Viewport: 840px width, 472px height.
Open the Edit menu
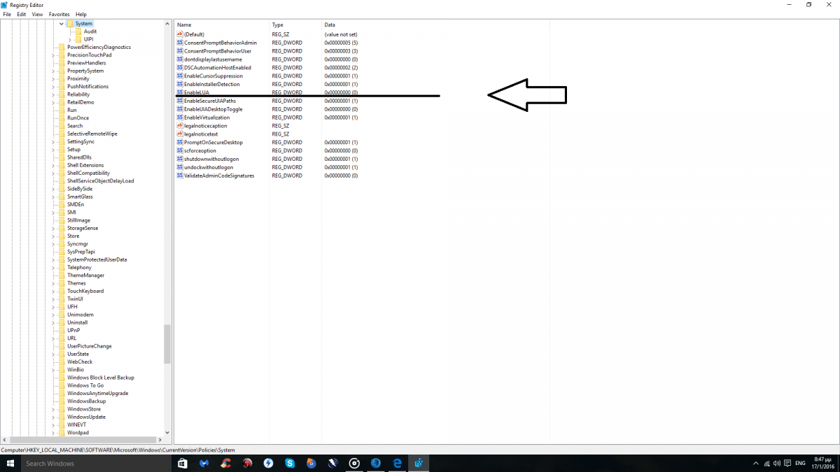pyautogui.click(x=22, y=14)
